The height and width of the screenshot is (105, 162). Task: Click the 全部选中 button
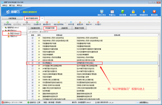tap(33, 32)
